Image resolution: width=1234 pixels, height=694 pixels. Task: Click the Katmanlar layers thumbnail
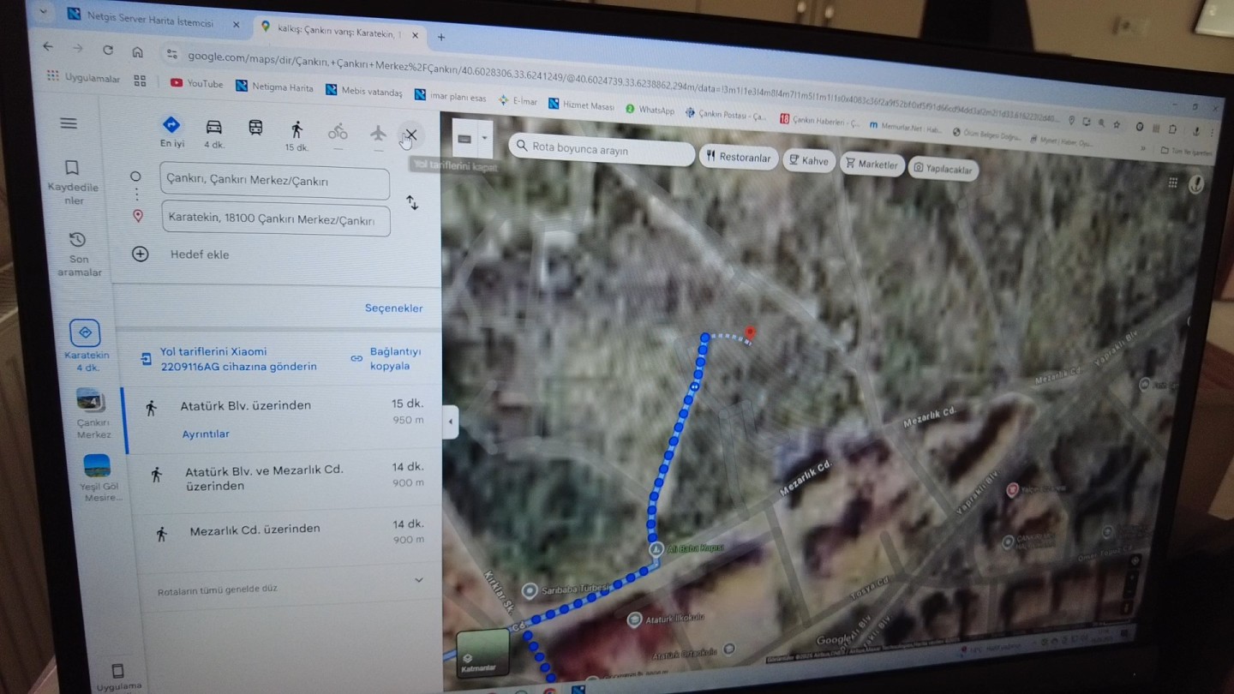482,653
